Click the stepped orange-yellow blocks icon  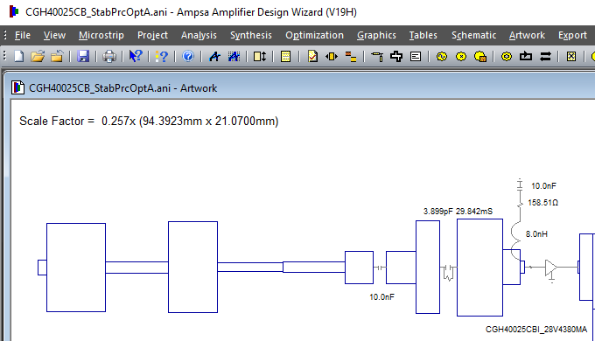click(351, 57)
